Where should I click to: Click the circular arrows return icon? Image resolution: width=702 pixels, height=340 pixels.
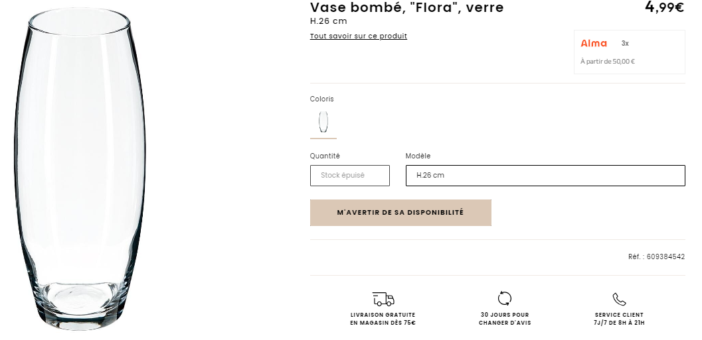point(505,298)
